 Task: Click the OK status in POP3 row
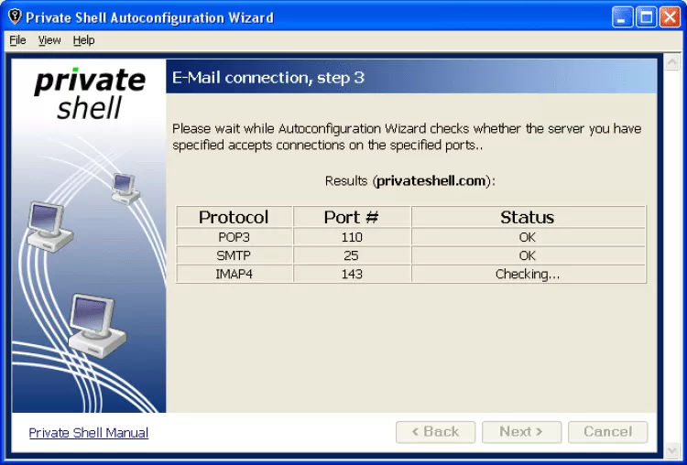click(x=528, y=237)
